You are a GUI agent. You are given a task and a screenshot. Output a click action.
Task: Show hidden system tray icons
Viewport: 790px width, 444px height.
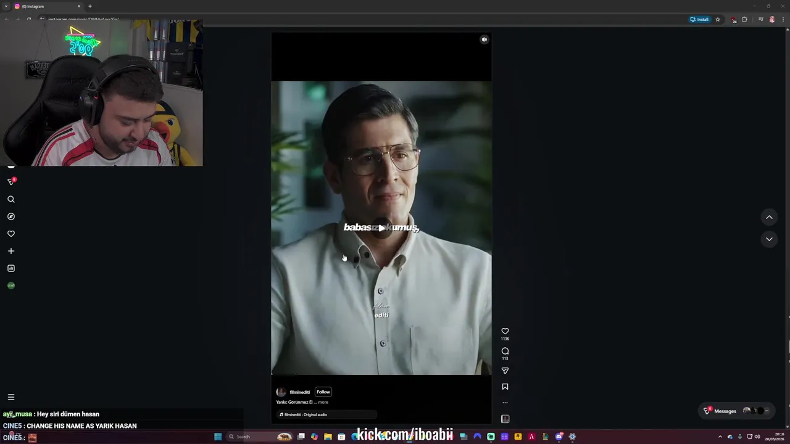coord(720,437)
